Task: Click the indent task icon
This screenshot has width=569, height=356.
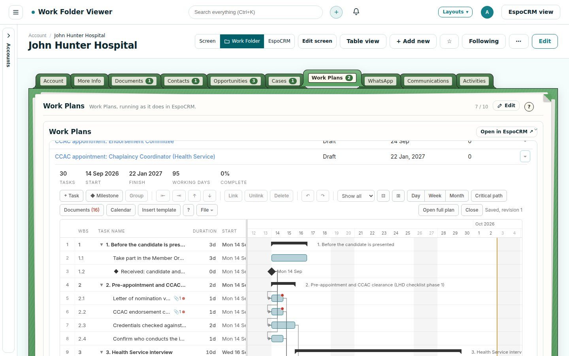Action: (x=179, y=196)
